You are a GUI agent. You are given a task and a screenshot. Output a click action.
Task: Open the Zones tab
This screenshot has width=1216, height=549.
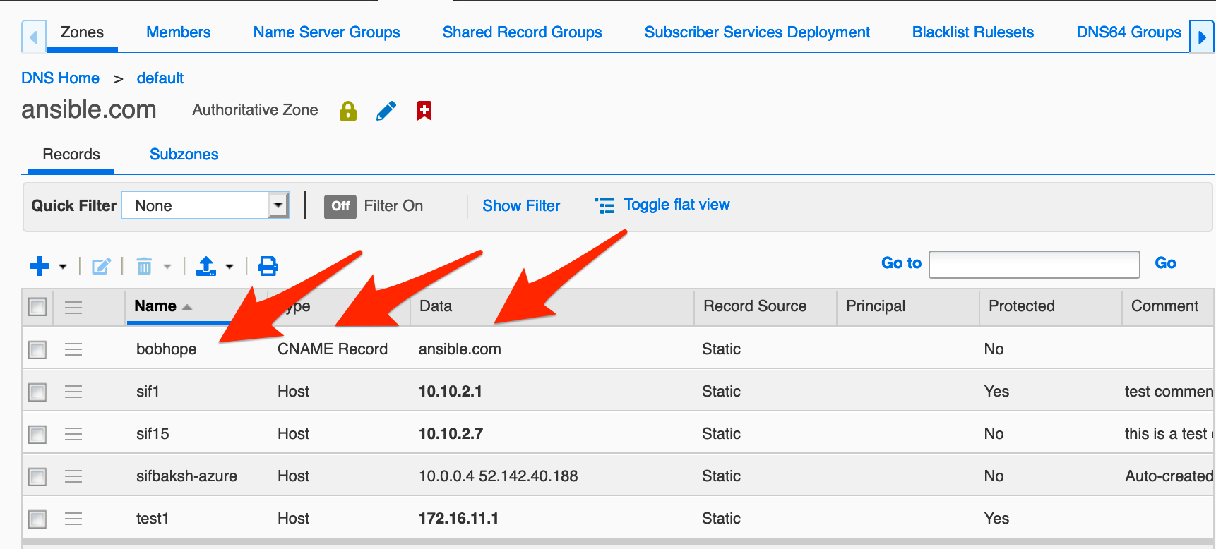coord(82,32)
